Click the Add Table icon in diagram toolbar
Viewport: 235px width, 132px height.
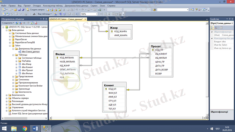pyautogui.click(x=8, y=14)
